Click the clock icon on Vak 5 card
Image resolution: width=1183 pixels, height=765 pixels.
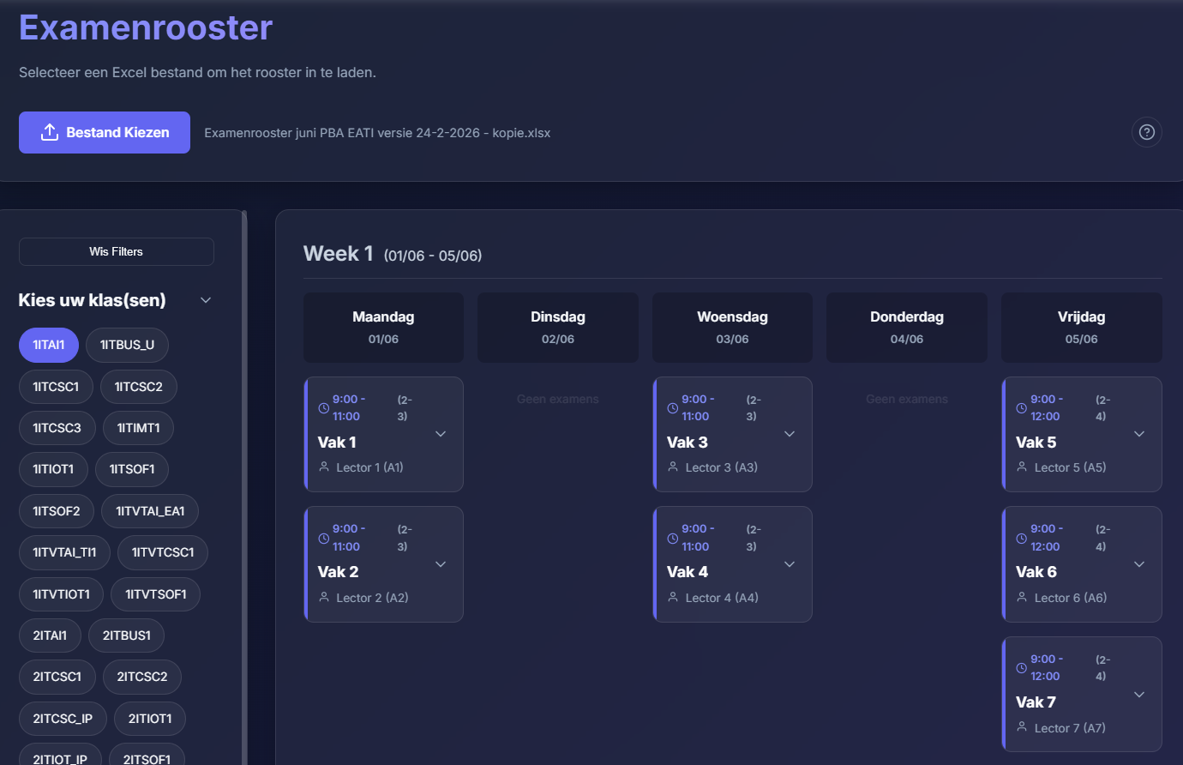(x=1022, y=408)
